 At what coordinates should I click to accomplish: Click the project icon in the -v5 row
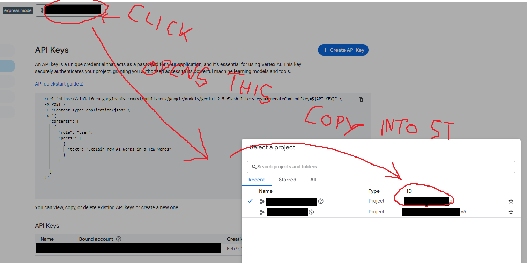click(x=262, y=212)
